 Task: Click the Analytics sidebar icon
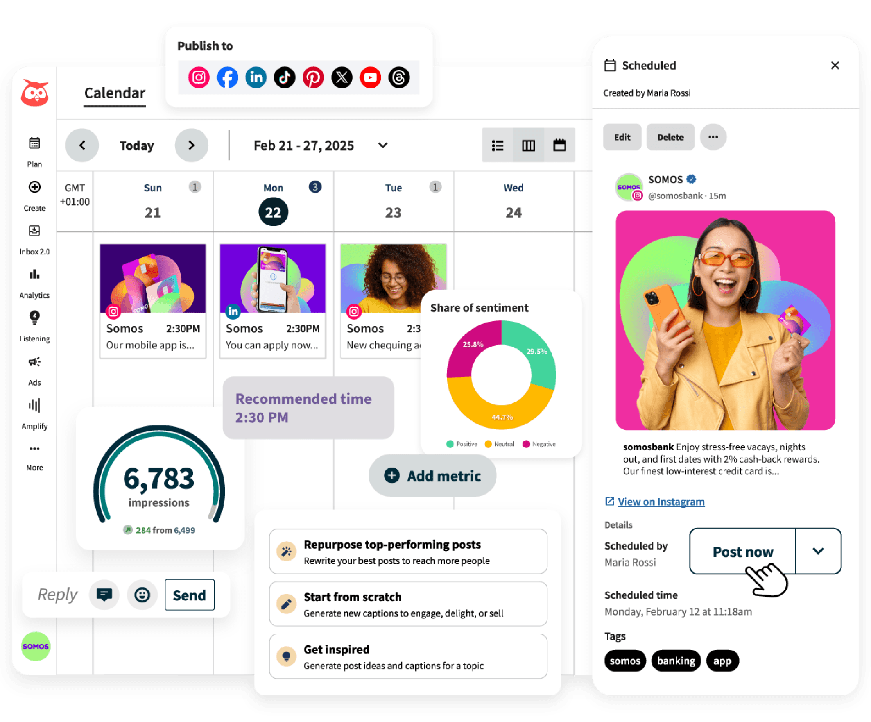tap(34, 279)
